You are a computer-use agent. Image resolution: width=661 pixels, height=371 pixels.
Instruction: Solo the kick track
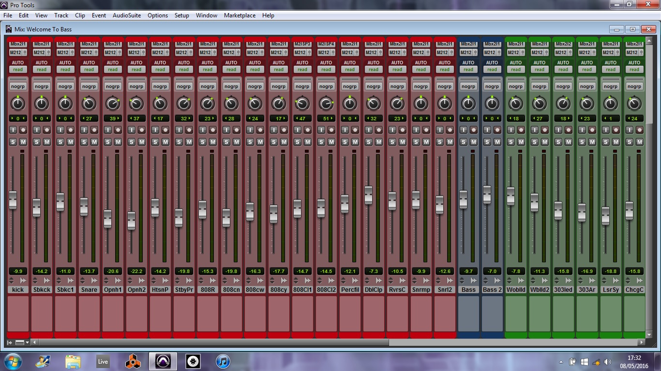[13, 142]
